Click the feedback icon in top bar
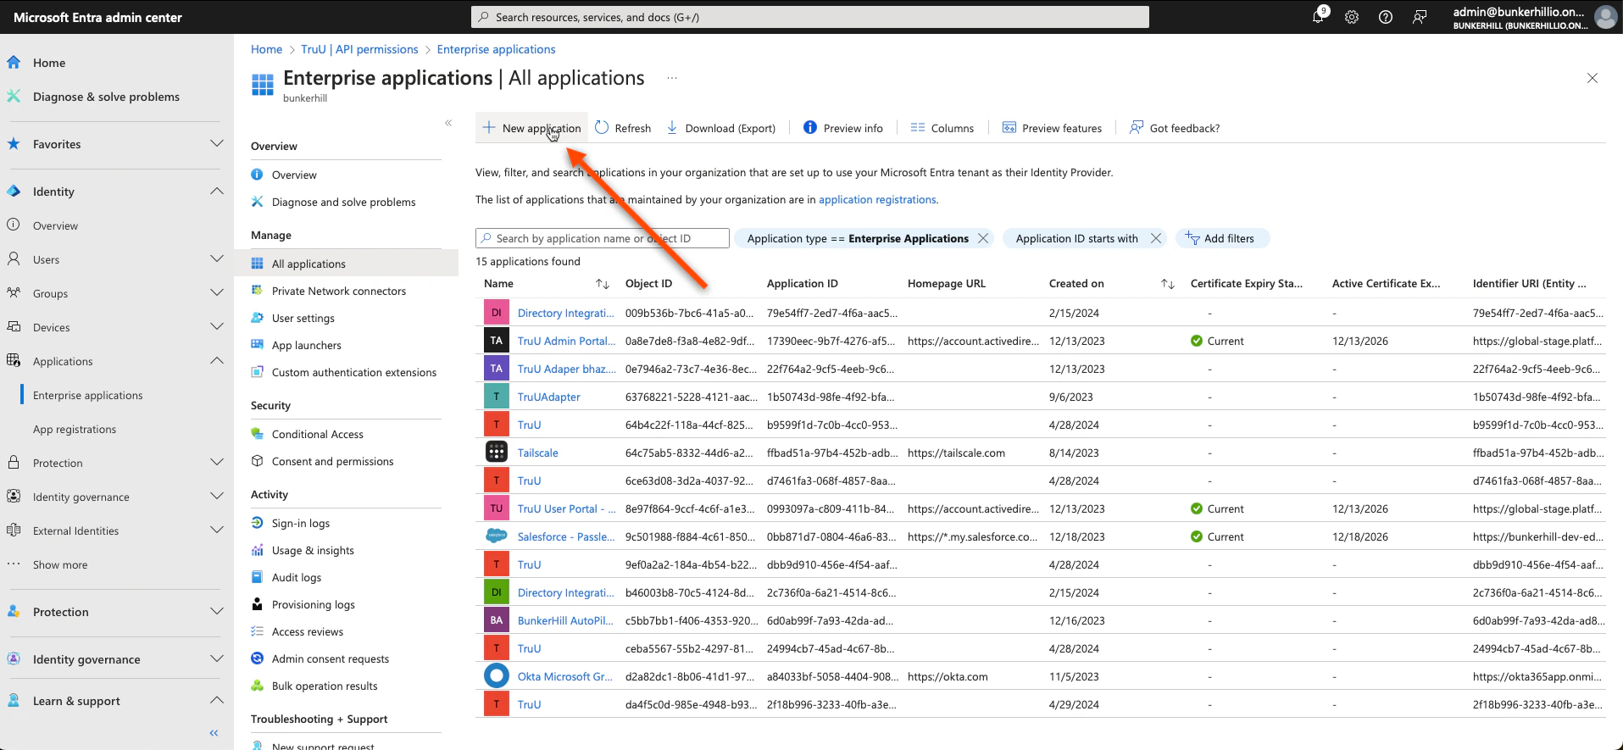The height and width of the screenshot is (750, 1623). point(1420,17)
